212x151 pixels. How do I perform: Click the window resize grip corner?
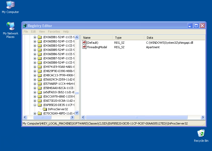tap(204, 124)
